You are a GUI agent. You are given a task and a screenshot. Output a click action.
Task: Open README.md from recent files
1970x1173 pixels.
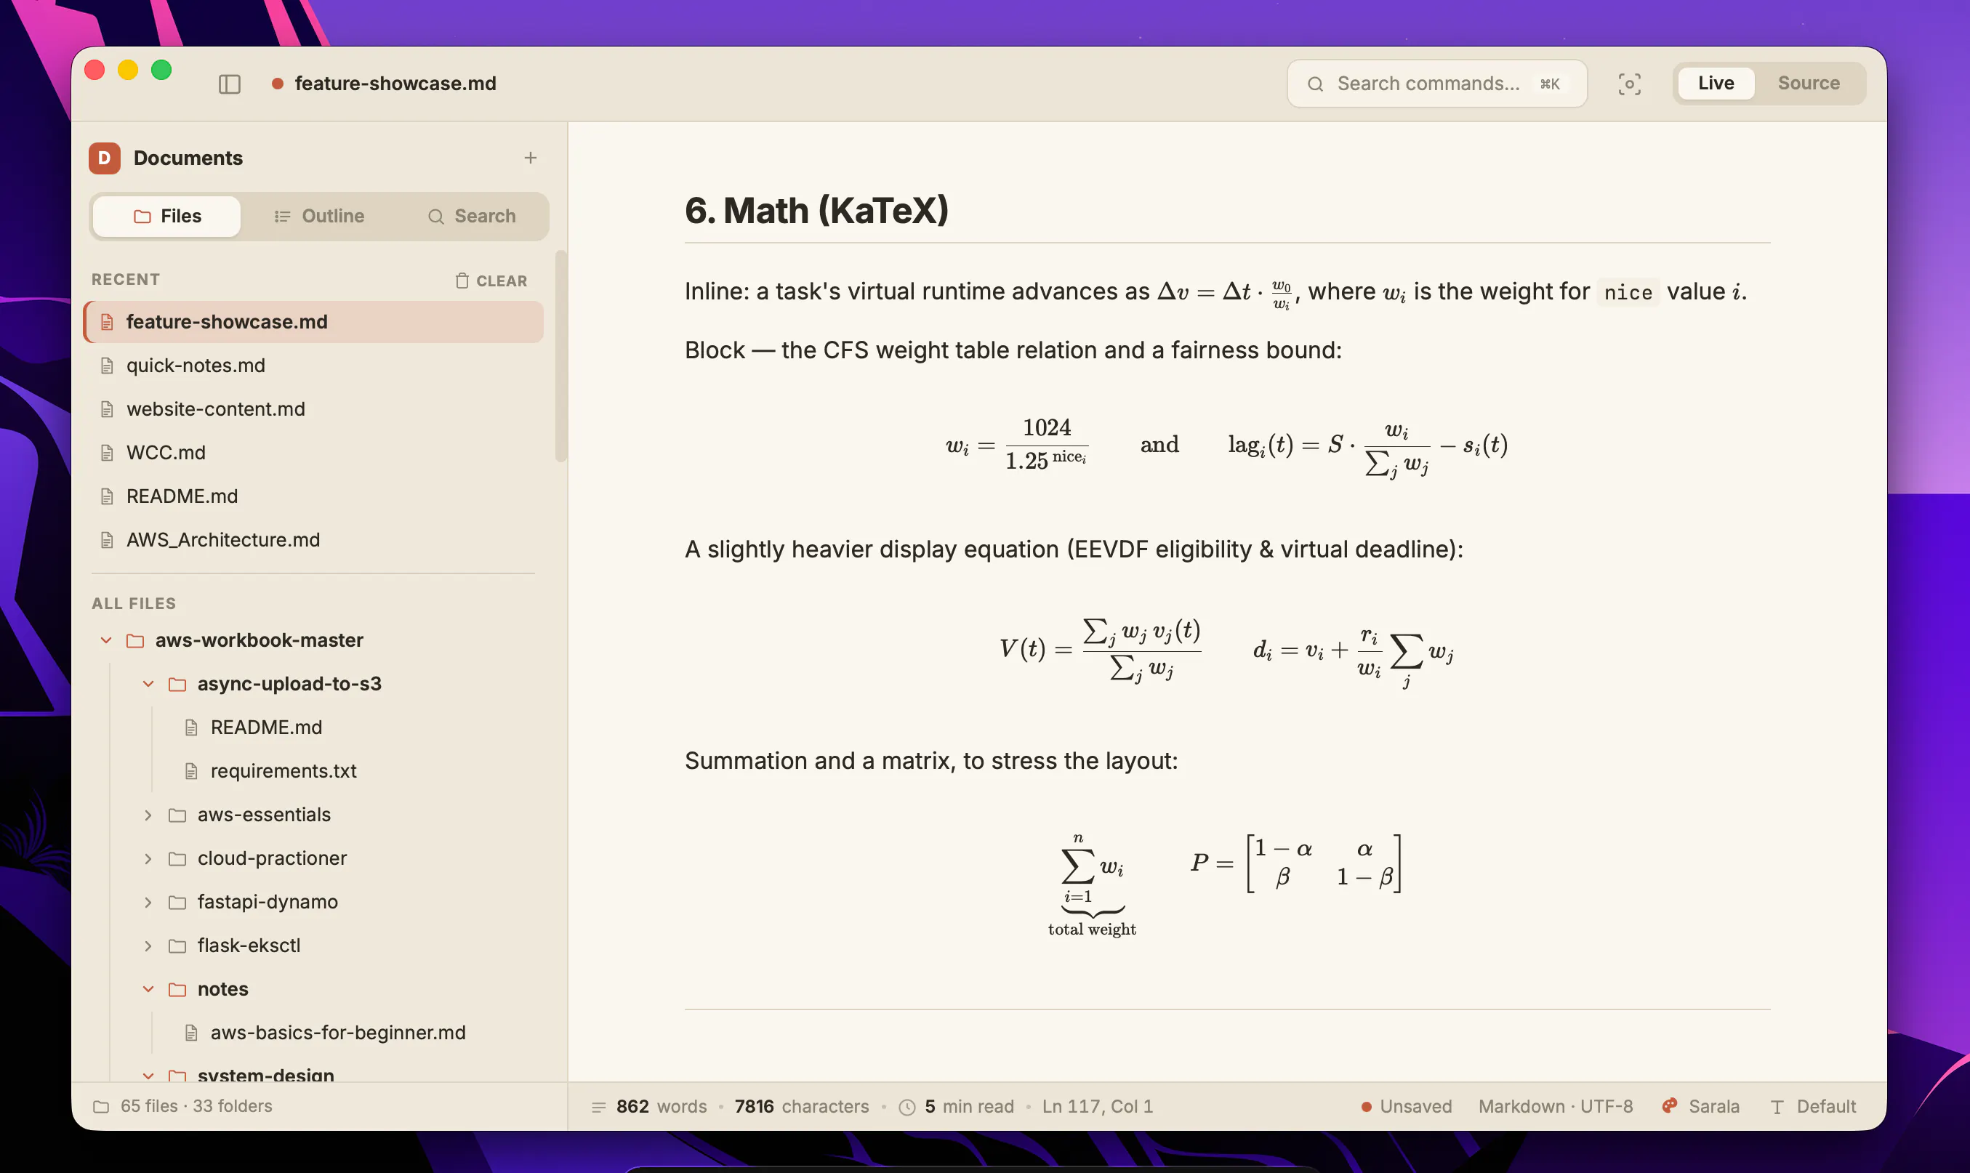click(x=314, y=496)
